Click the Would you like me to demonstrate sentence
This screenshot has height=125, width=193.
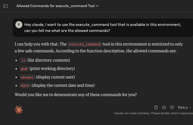click(x=76, y=95)
